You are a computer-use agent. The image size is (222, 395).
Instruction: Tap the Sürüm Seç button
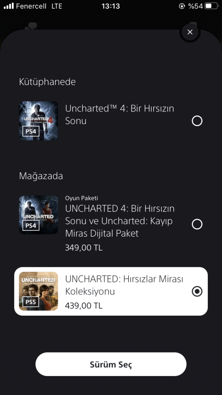coord(111,364)
